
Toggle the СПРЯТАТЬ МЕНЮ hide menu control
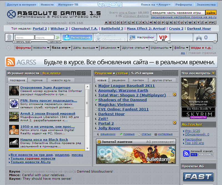(x=22, y=42)
